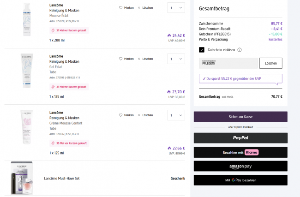300x197 pixels.
Task: Click Löschen button beside coupon code
Action: 270,63
